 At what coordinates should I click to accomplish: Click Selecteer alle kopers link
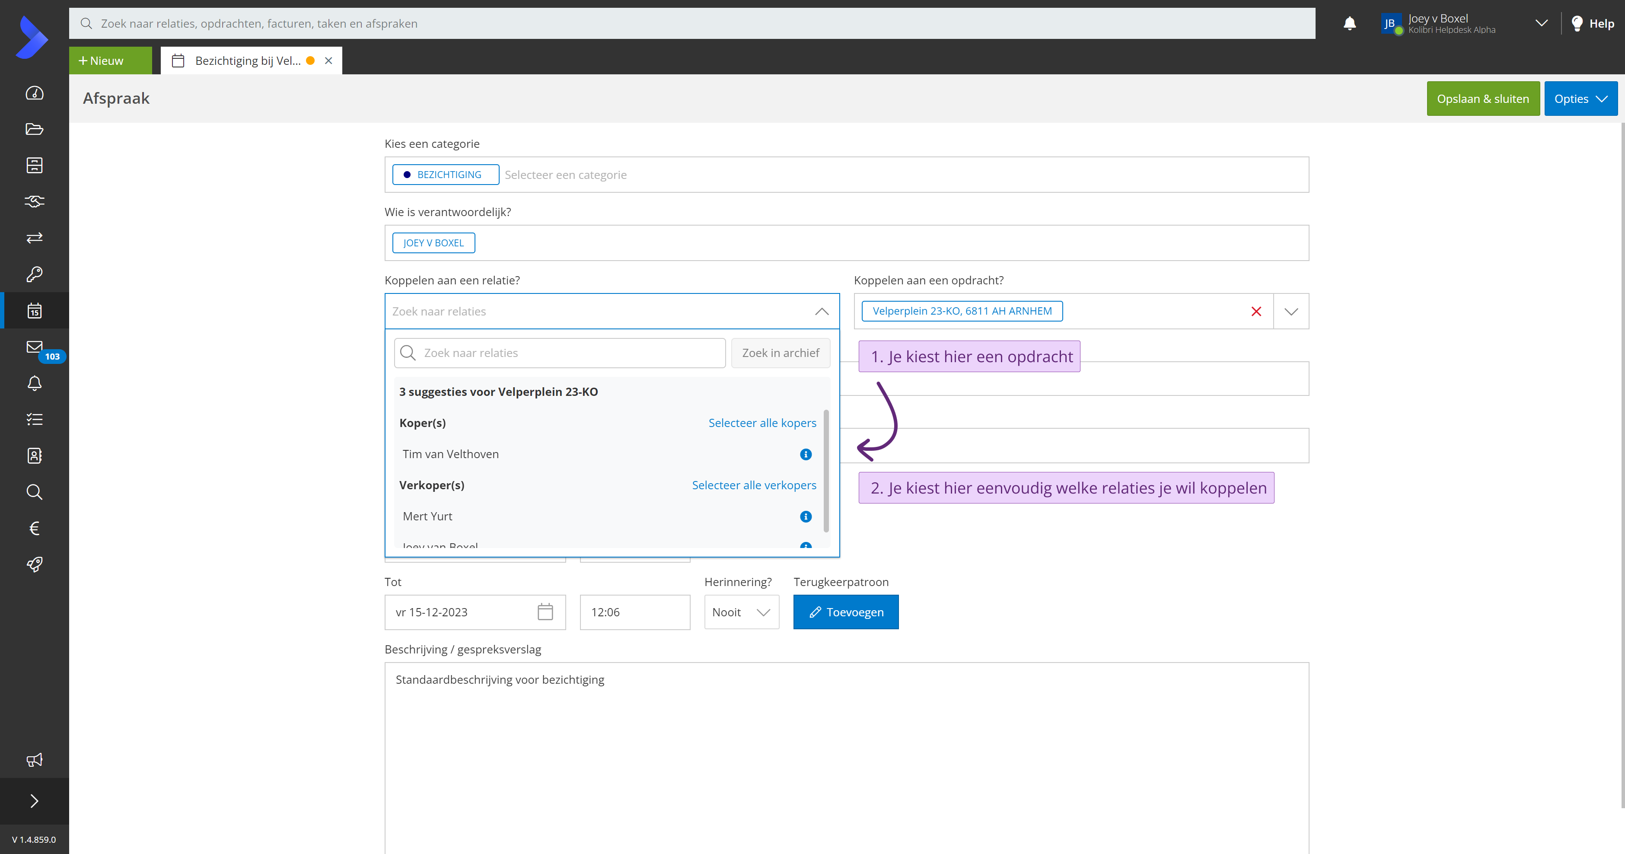pos(762,423)
